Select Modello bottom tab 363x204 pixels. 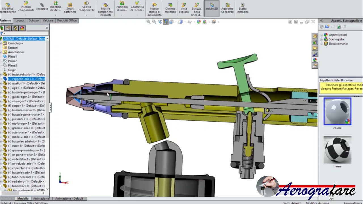[23, 199]
